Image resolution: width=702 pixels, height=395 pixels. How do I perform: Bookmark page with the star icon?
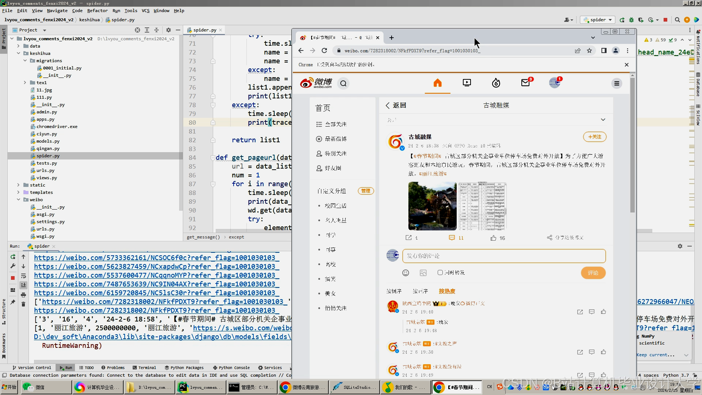pos(589,50)
